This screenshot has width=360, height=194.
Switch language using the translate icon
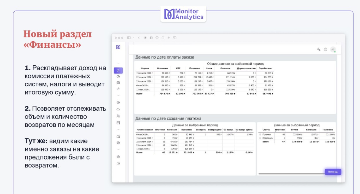(319, 49)
